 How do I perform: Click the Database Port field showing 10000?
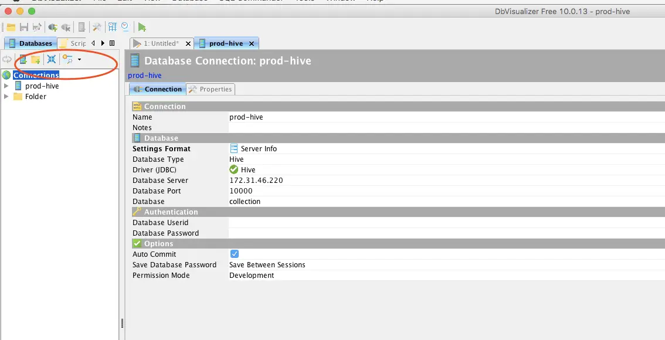[x=447, y=191]
